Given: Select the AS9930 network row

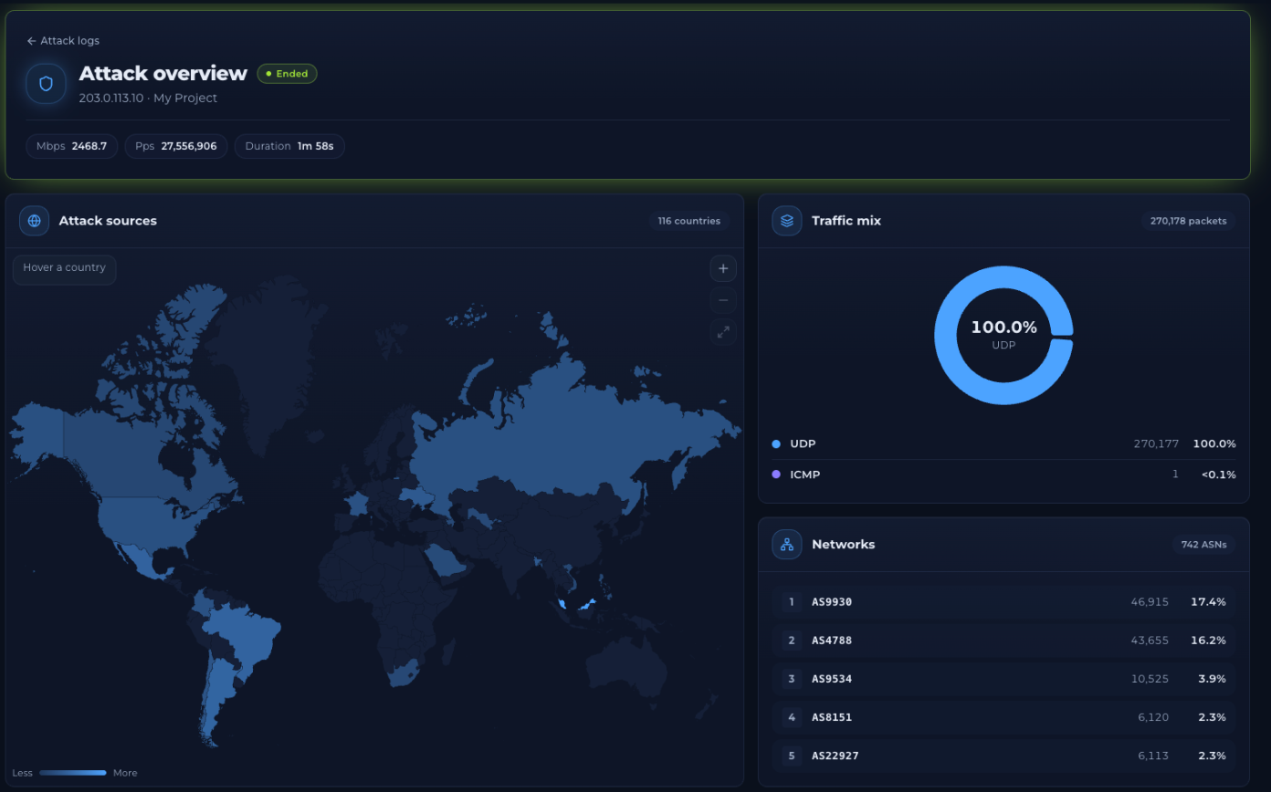Looking at the screenshot, I should pos(1003,602).
